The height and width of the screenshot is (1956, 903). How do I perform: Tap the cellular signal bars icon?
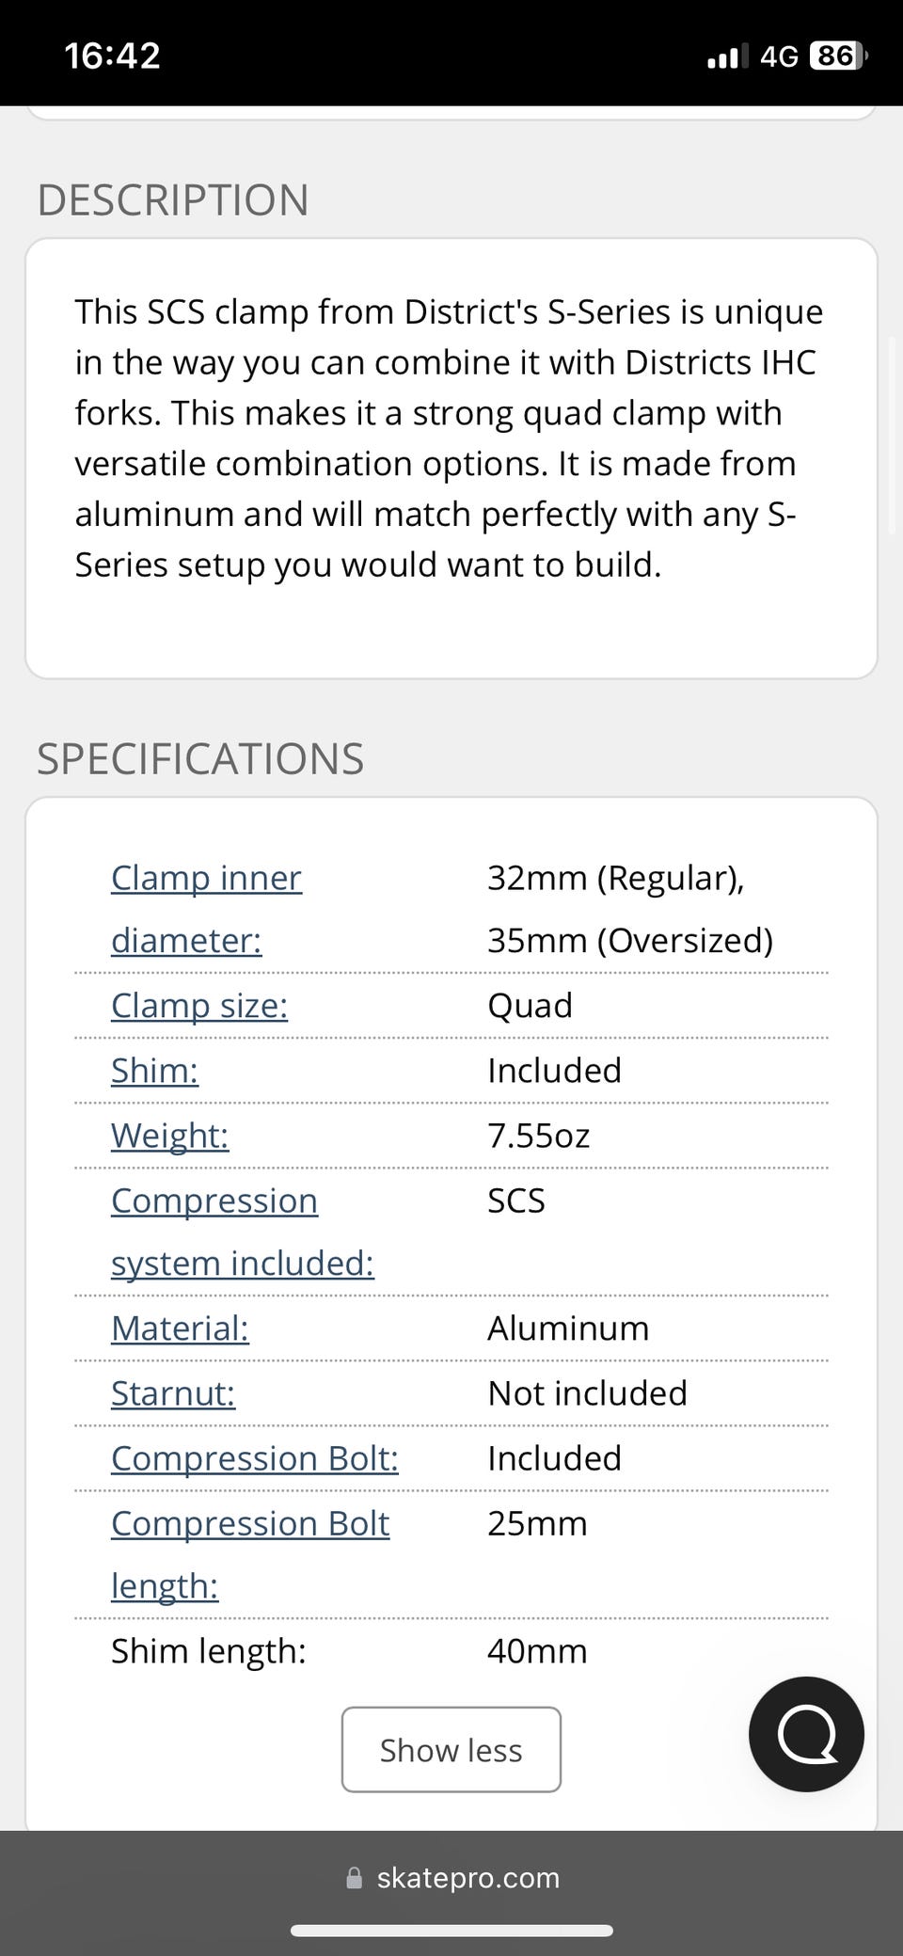click(727, 56)
